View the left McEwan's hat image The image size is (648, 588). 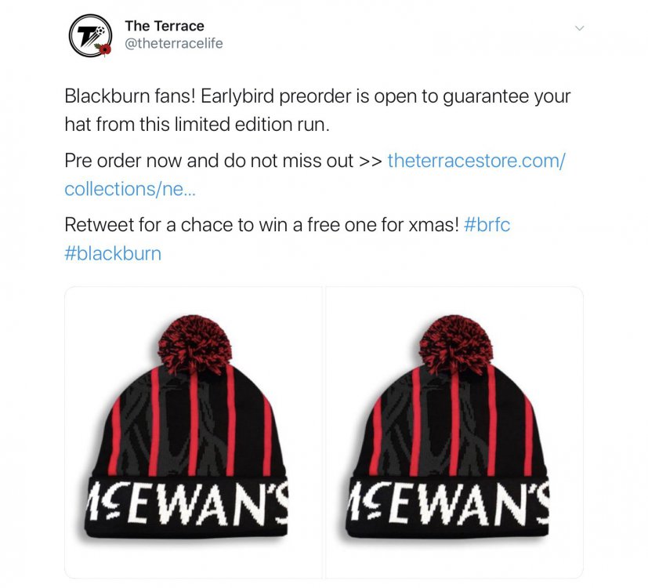194,432
